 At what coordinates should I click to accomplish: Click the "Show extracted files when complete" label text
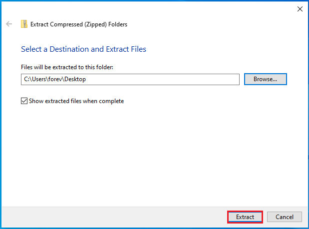(76, 101)
